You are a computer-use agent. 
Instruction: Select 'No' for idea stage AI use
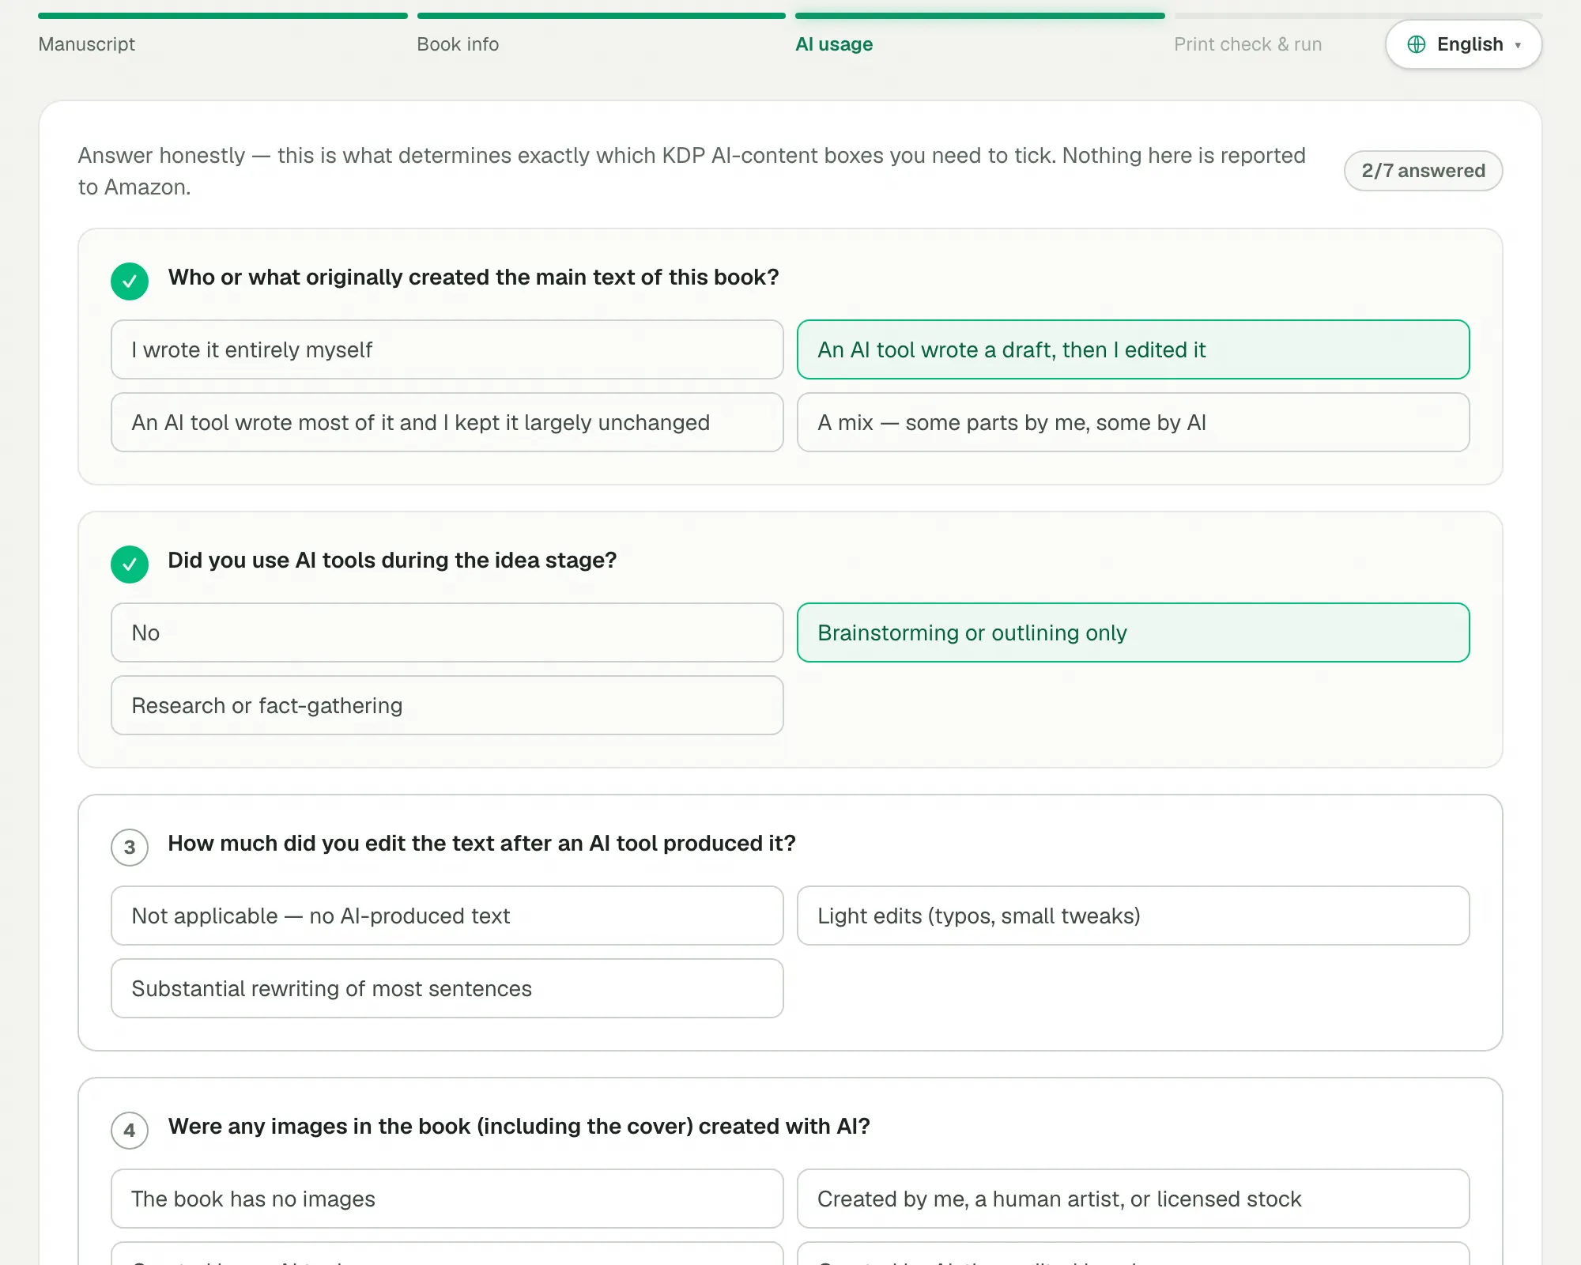pyautogui.click(x=447, y=632)
